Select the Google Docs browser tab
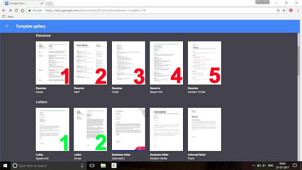This screenshot has height=170, width=302. pos(23,3)
